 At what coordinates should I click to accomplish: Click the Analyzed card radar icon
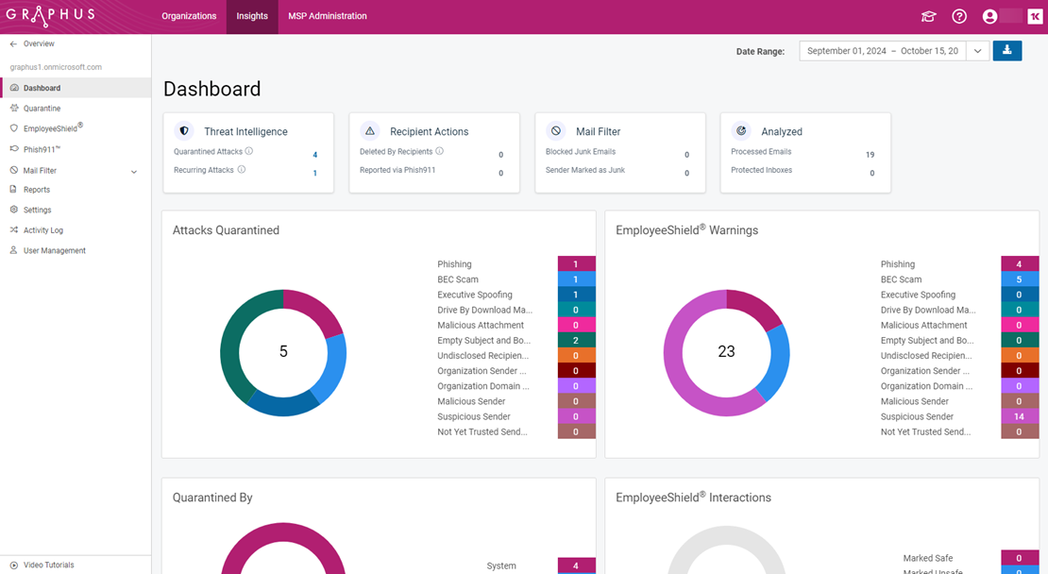click(740, 131)
